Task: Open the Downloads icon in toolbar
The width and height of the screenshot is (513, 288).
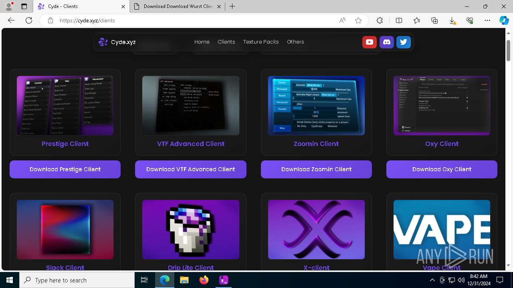Action: 452,20
